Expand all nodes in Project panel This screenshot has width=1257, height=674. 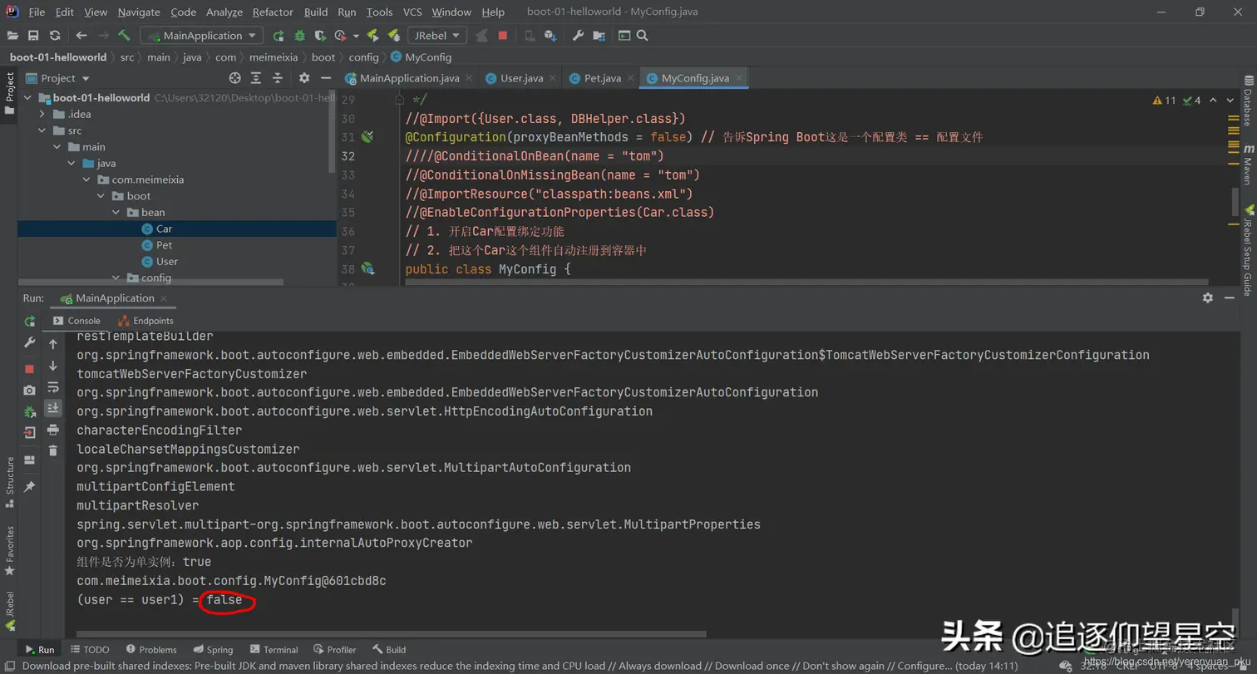click(255, 77)
